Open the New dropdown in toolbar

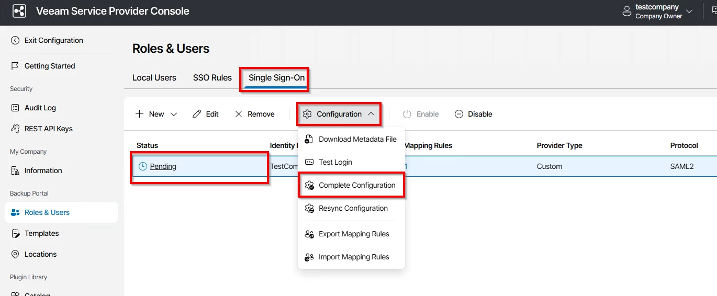tap(156, 114)
